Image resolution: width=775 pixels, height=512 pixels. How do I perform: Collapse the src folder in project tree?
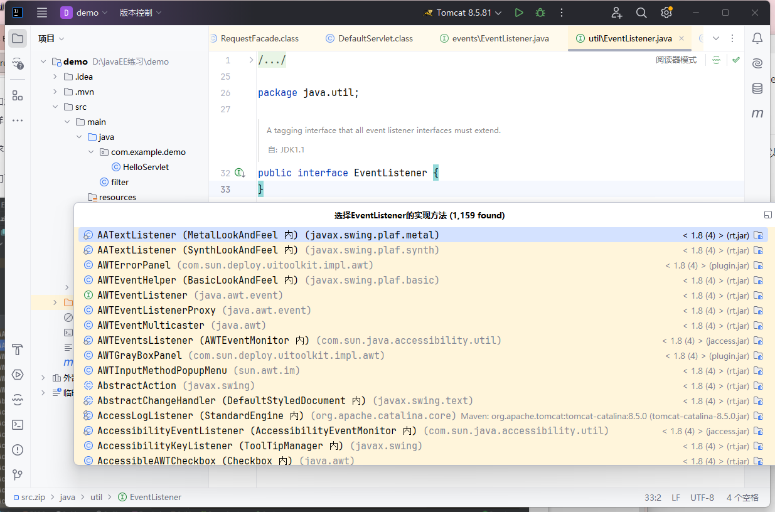(55, 107)
